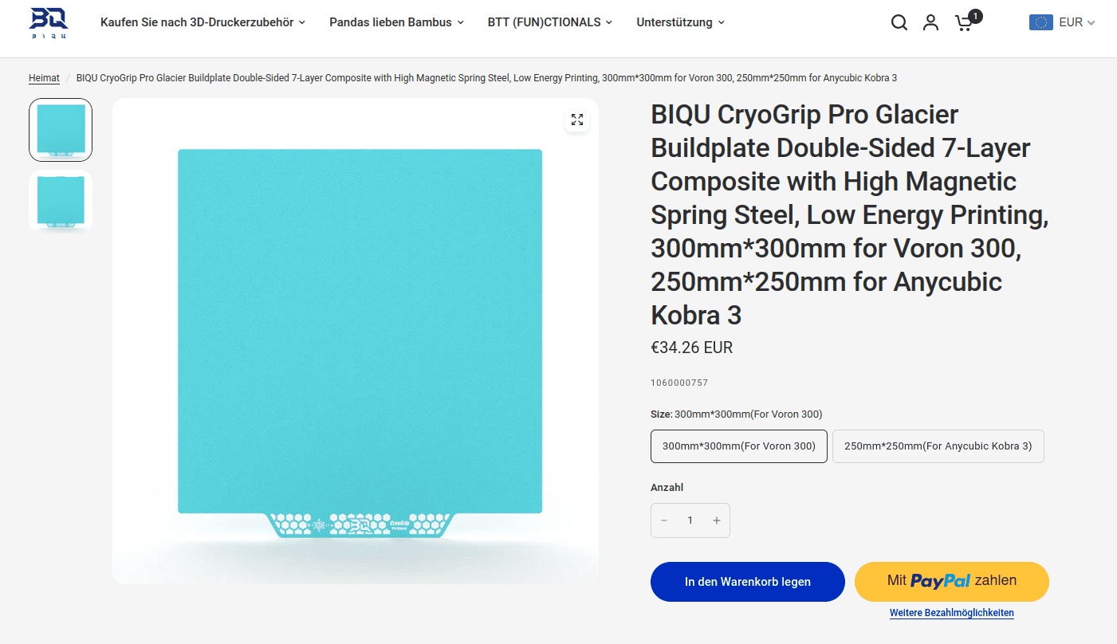This screenshot has height=644, width=1117.
Task: Open the Weitere Bezahlmöglichkeiten link
Action: [x=951, y=613]
